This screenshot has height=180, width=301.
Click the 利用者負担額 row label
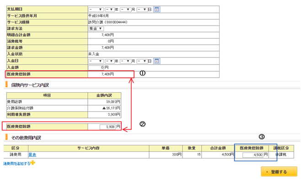pos(19,114)
